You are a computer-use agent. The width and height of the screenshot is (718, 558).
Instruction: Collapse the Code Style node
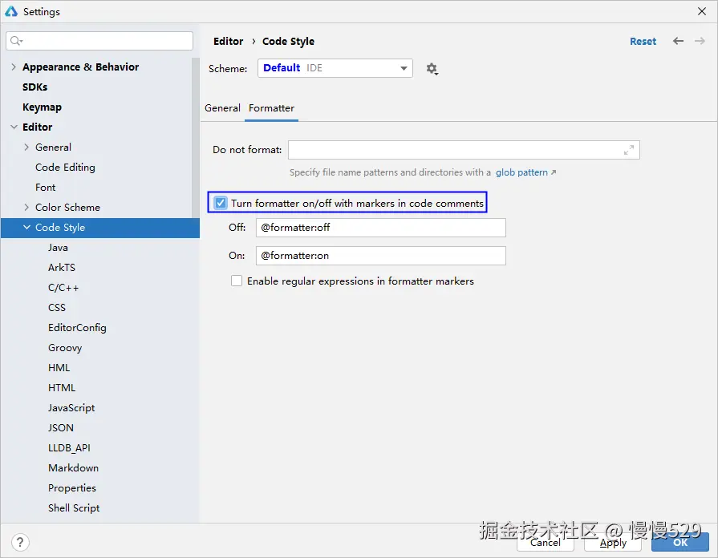26,227
